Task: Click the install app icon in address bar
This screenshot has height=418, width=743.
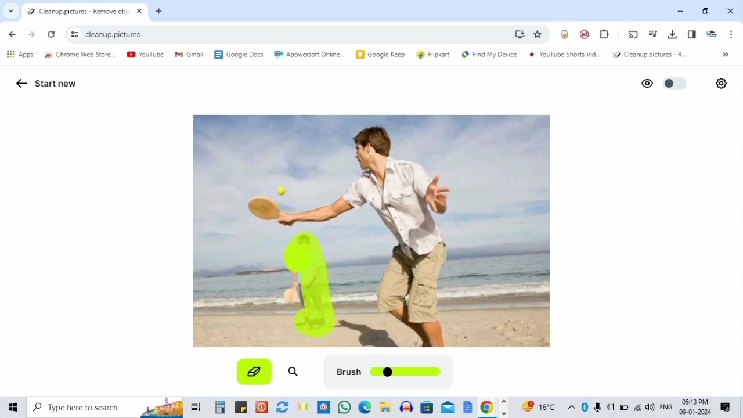Action: pos(520,34)
